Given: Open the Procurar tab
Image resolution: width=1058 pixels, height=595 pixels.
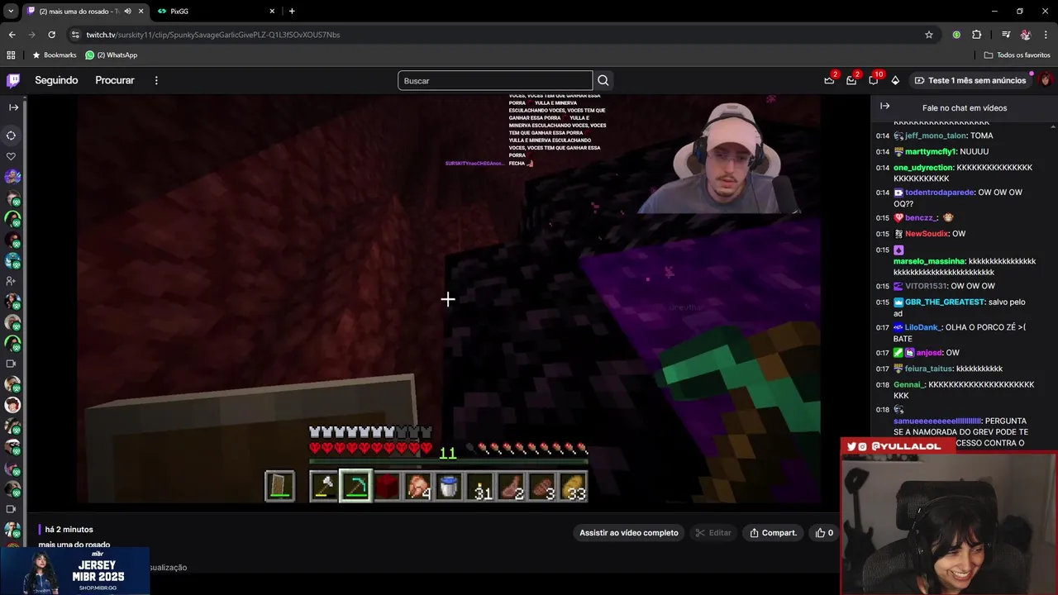Looking at the screenshot, I should [115, 80].
